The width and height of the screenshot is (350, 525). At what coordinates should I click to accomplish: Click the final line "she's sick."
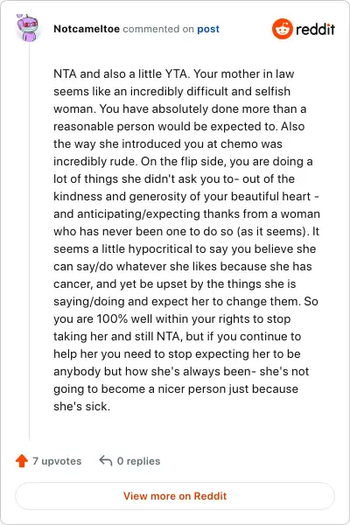[x=81, y=406]
